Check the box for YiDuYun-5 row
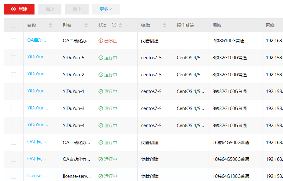Image resolution: width=283 pixels, height=181 pixels. (14, 58)
